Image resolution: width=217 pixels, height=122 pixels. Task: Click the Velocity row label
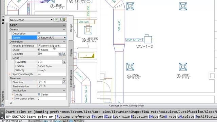(x=26, y=70)
